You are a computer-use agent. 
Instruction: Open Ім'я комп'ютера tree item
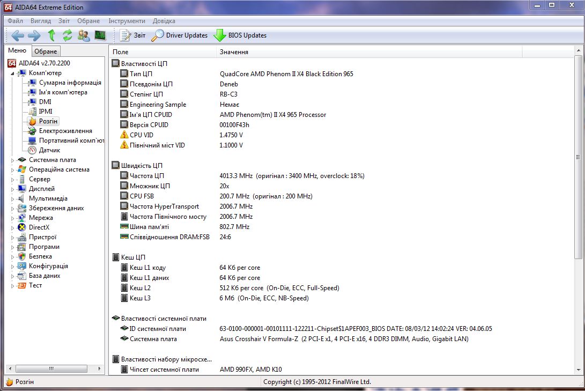click(58, 92)
